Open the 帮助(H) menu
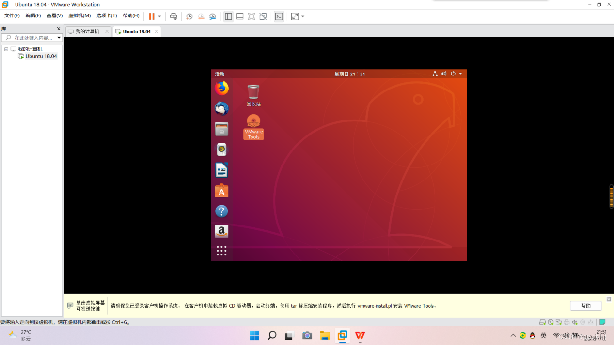The image size is (614, 345). 131,16
